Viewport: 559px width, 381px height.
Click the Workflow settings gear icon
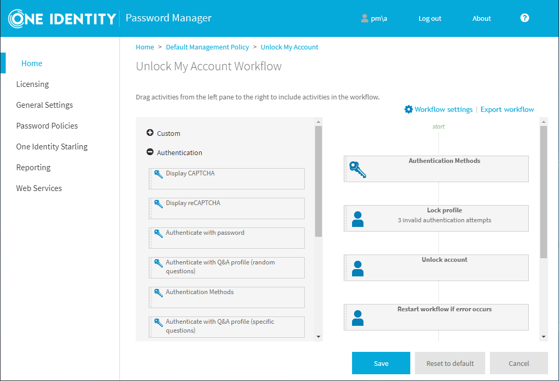(409, 109)
